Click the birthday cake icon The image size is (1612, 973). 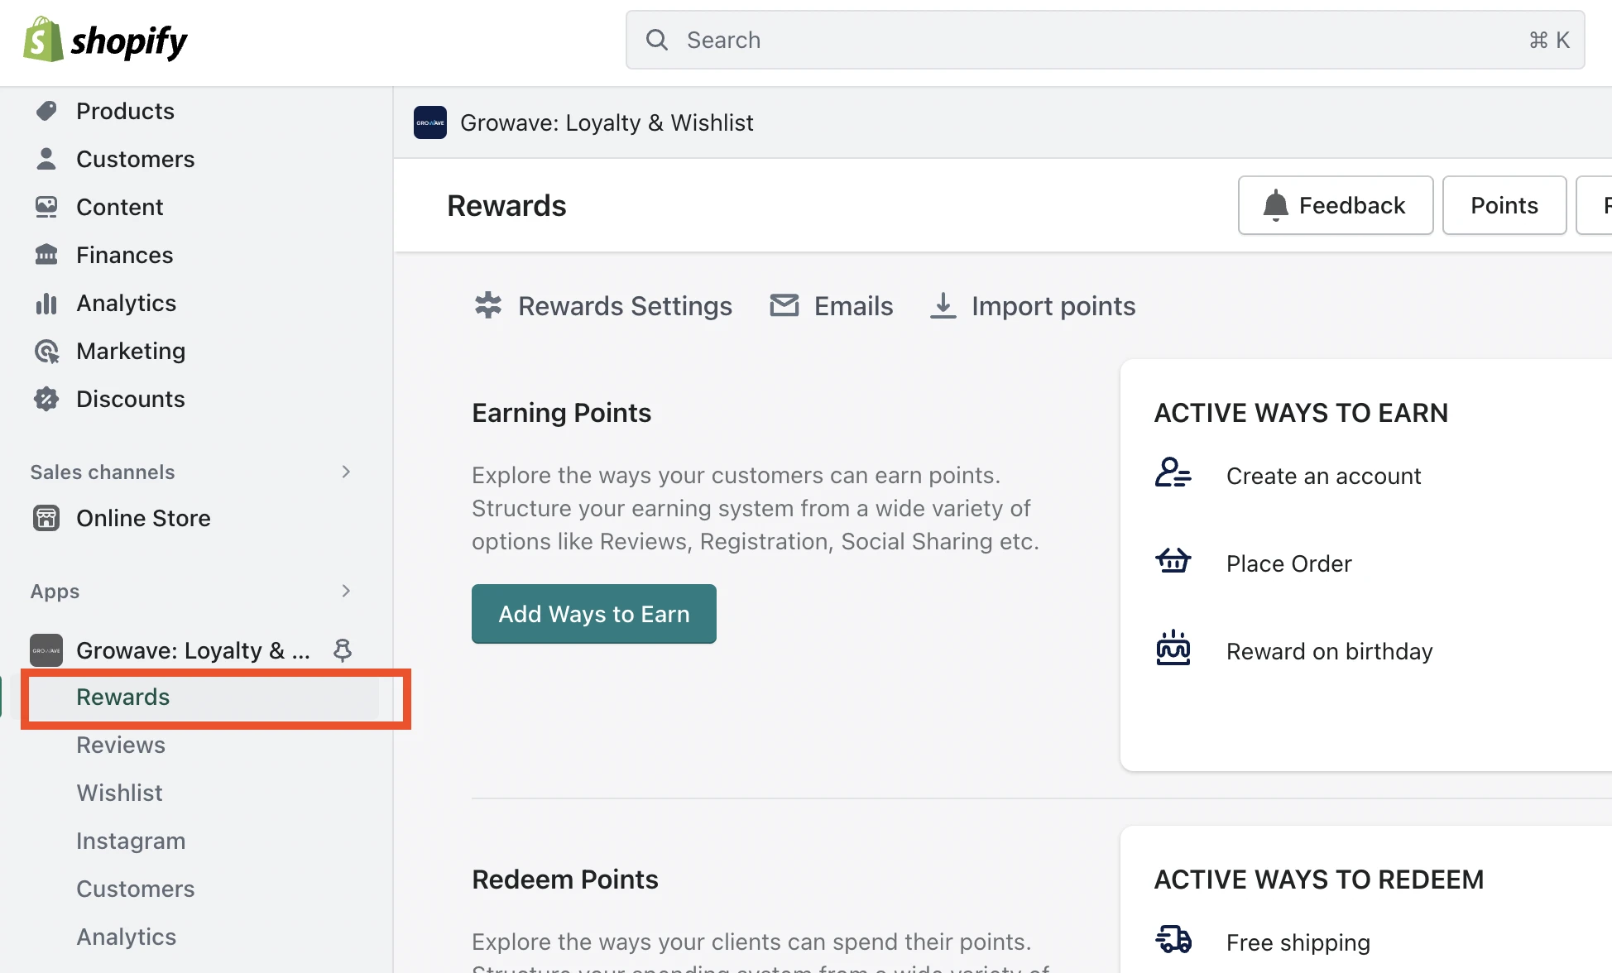[x=1173, y=648]
